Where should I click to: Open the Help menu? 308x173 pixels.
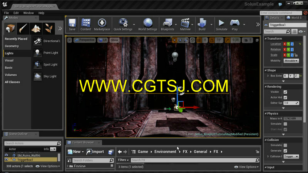[41, 13]
